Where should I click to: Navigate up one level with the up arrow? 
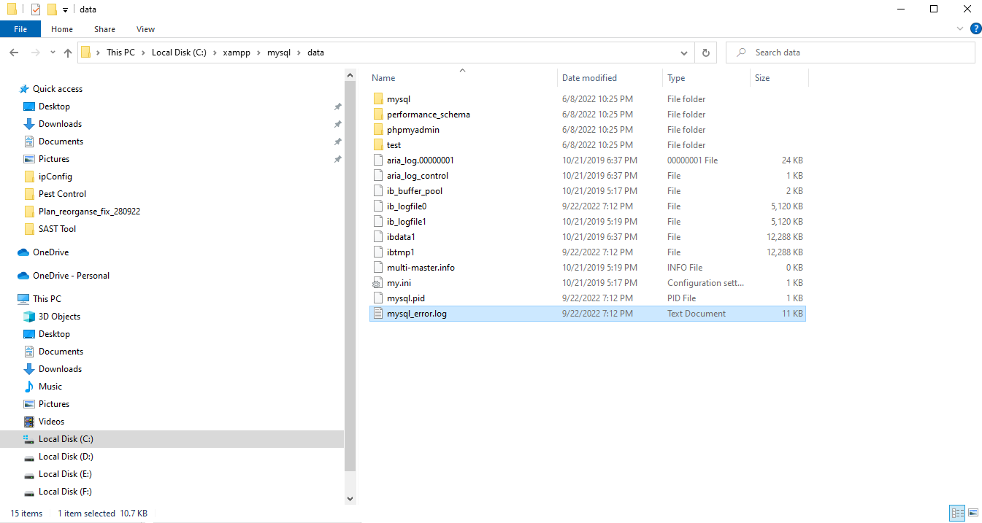(x=67, y=52)
